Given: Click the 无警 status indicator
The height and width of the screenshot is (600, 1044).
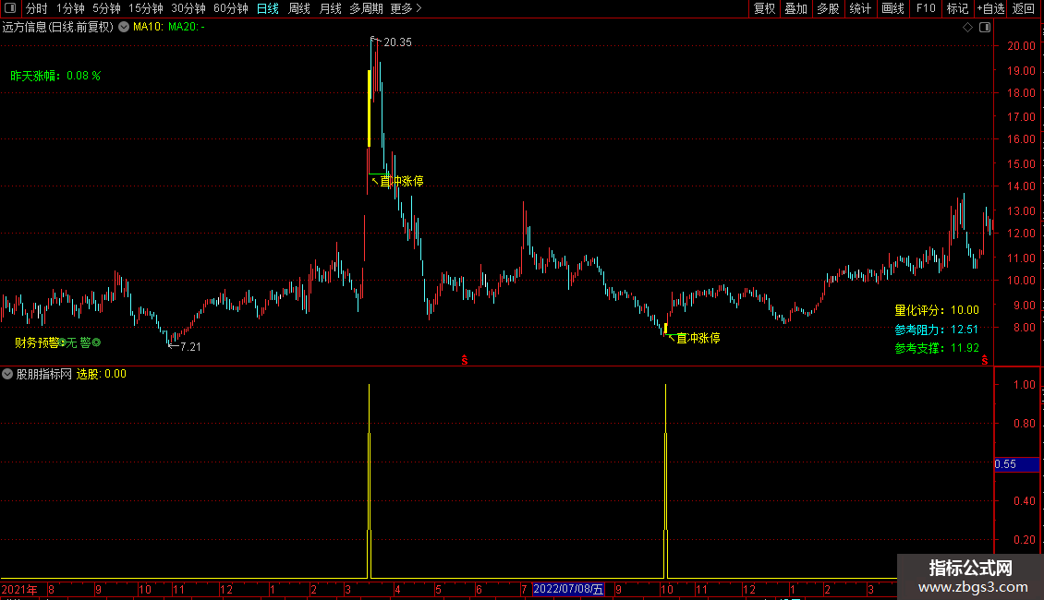Looking at the screenshot, I should 79,342.
